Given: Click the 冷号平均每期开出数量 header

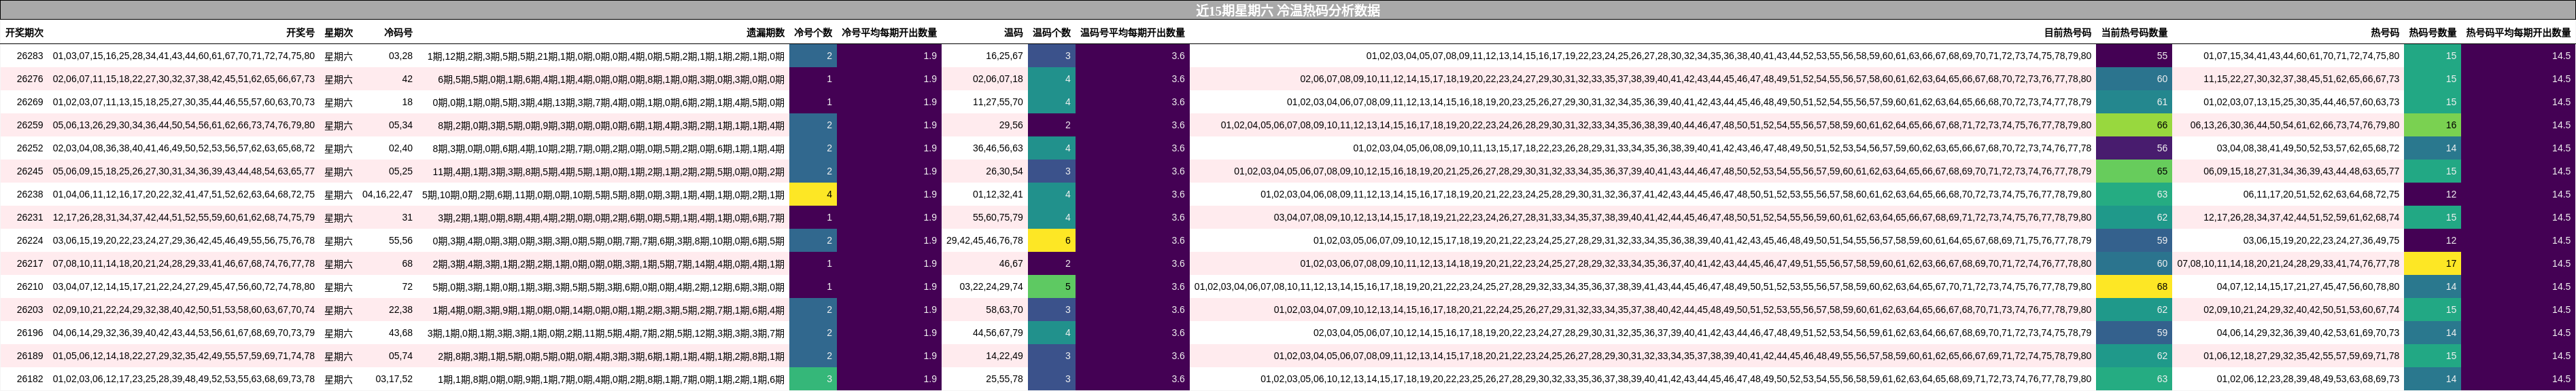Looking at the screenshot, I should (889, 33).
